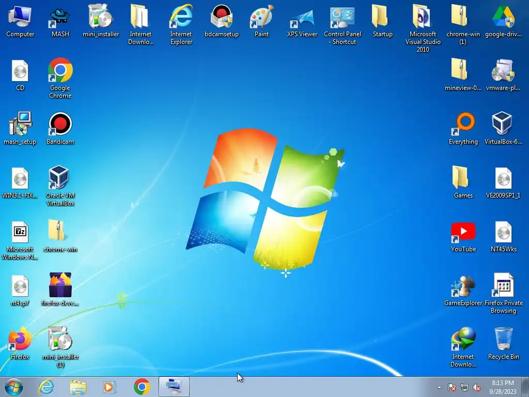This screenshot has height=397, width=529.
Task: Open Windows Explorer from the taskbar
Action: [78, 387]
